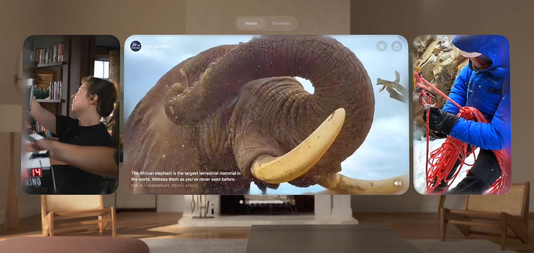The height and width of the screenshot is (253, 534).
Task: Seek on the video progress bar
Action: click(266, 202)
